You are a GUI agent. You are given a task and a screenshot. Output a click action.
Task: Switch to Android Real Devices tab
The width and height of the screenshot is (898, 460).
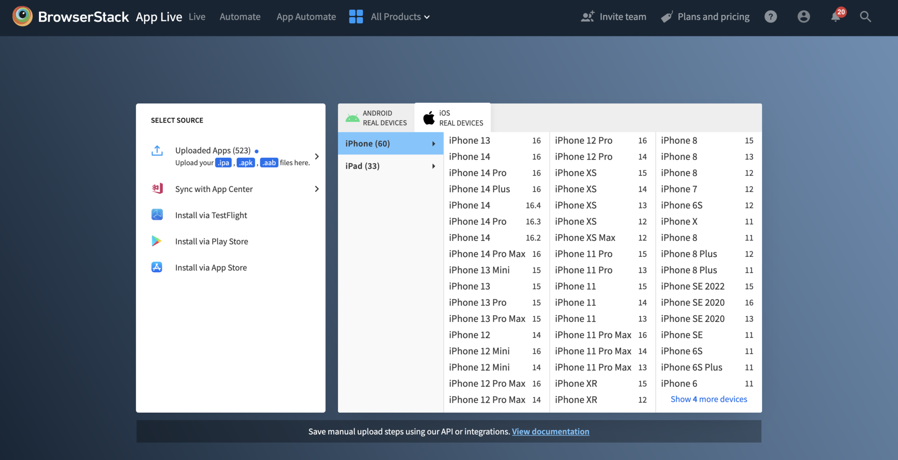pos(377,118)
